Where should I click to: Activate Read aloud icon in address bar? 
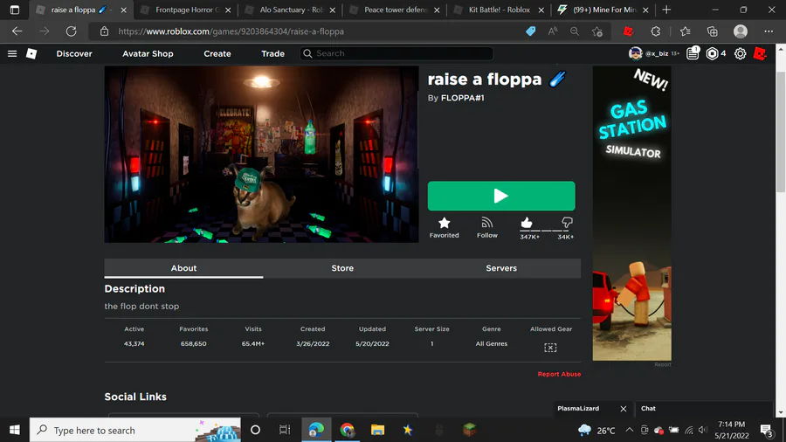(553, 31)
